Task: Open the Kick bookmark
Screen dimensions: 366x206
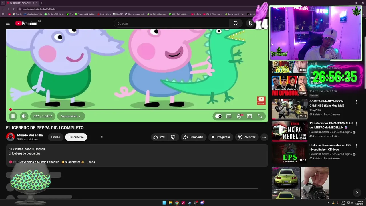Action: (70, 14)
